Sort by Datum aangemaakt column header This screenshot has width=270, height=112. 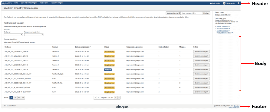click(83, 47)
